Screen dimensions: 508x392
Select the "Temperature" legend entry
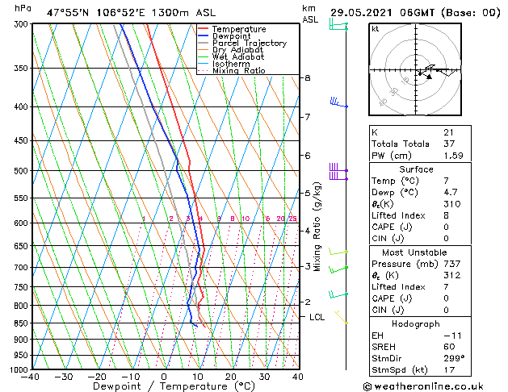(239, 29)
